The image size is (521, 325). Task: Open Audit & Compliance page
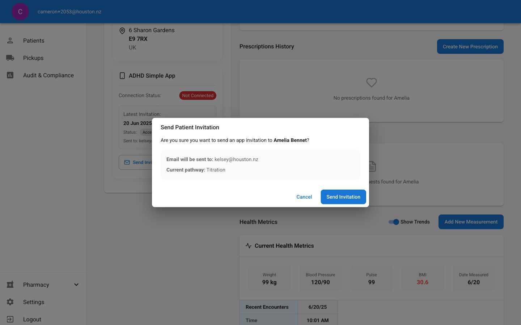[43, 75]
